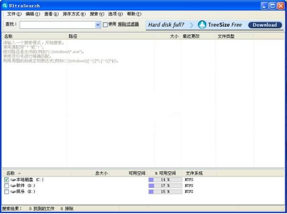
Task: Open the 搜索 menu
Action: click(x=96, y=14)
